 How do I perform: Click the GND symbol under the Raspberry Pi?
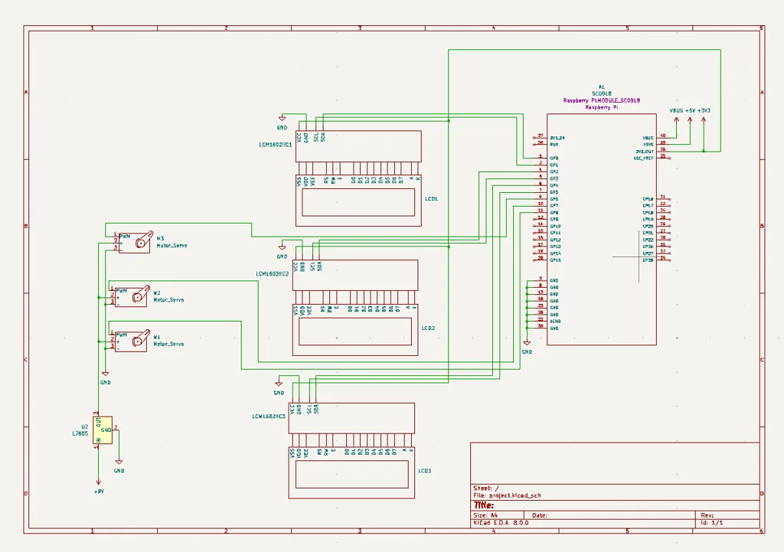tap(527, 343)
